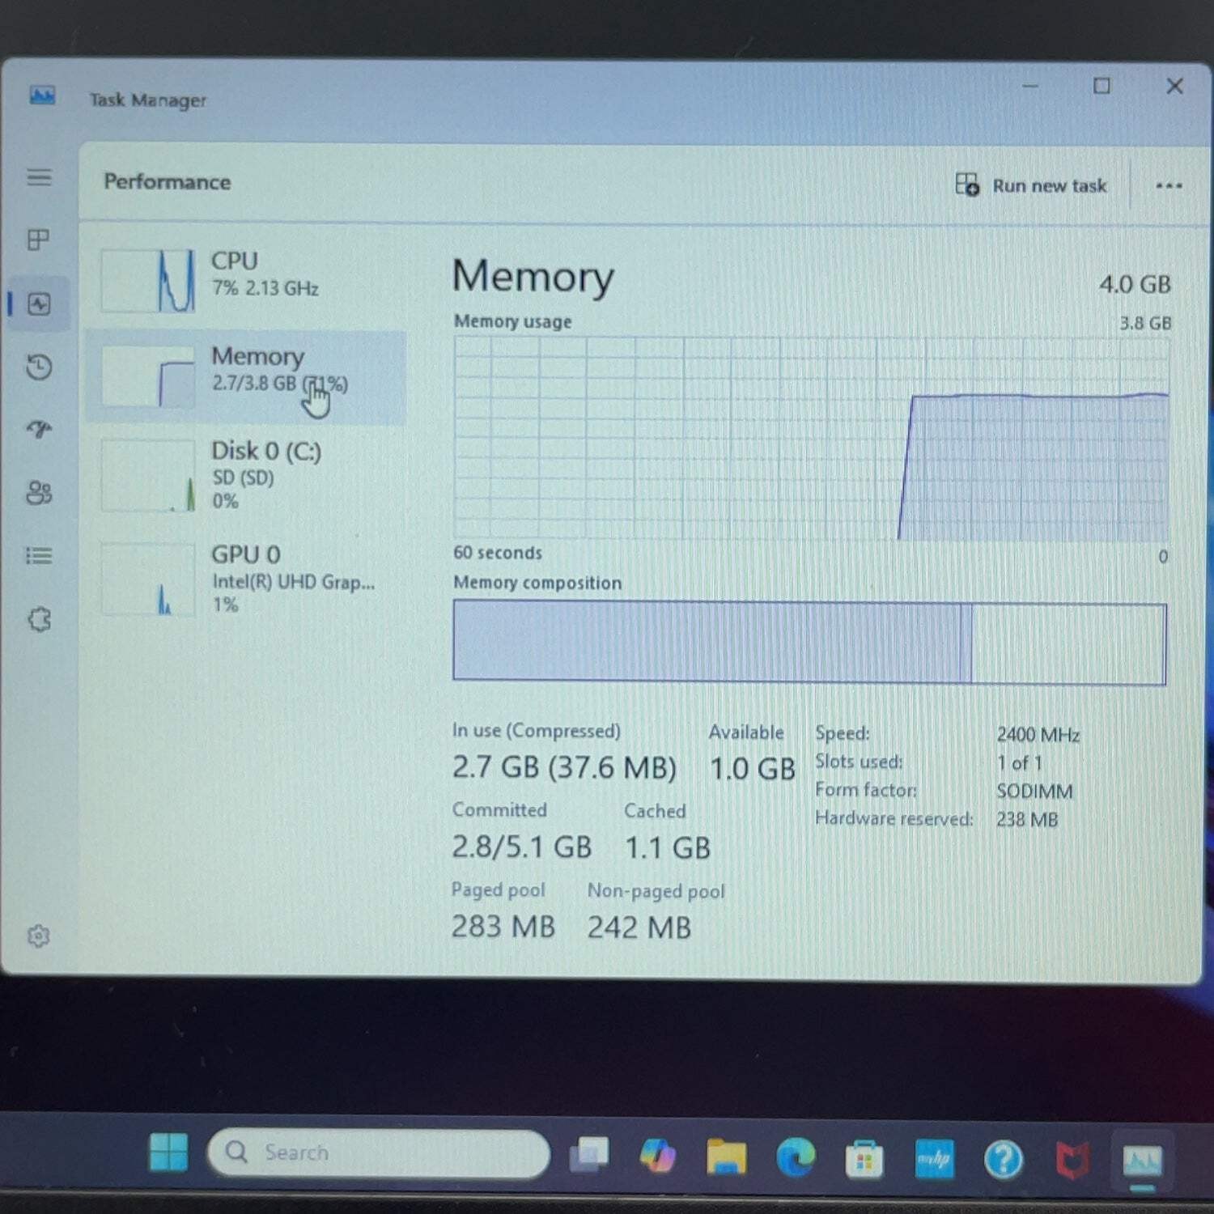Click the Form factor 'SODIMM' value

pos(1034,791)
